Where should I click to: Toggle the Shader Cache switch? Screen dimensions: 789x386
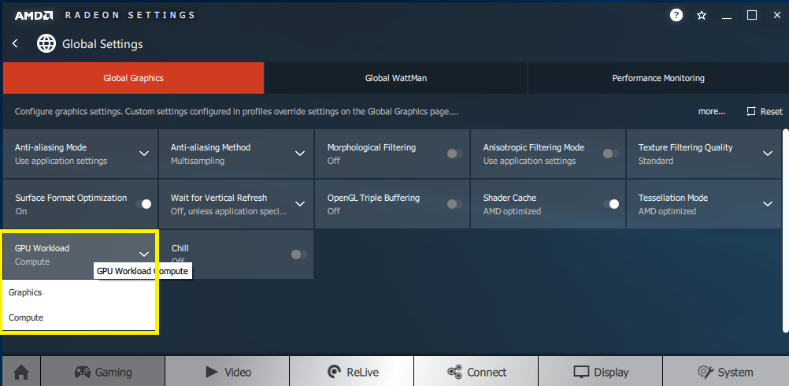click(611, 204)
